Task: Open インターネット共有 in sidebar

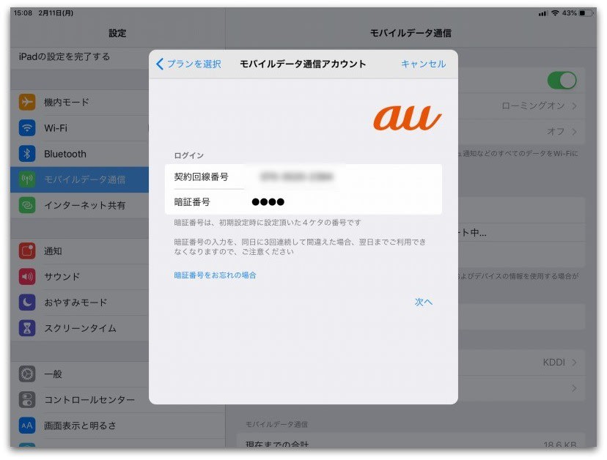Action: click(79, 205)
